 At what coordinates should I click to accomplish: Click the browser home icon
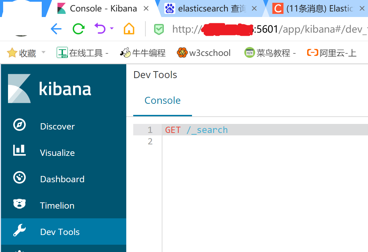pos(129,28)
